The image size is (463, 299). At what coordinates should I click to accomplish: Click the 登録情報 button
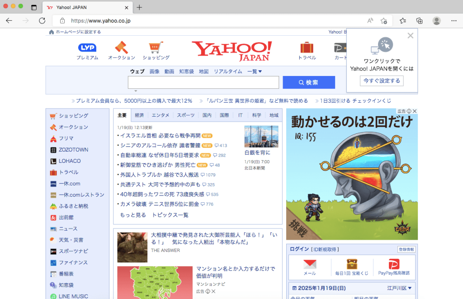(x=406, y=249)
